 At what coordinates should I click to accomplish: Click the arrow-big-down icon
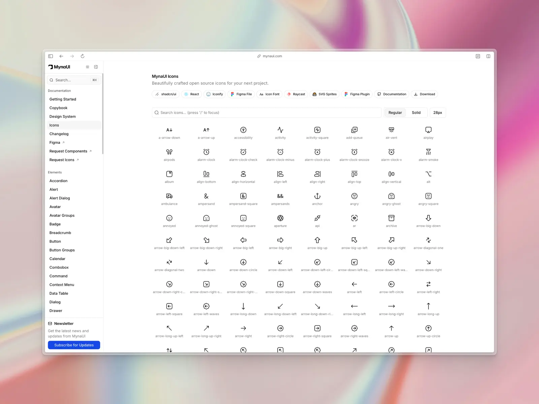coord(429,218)
